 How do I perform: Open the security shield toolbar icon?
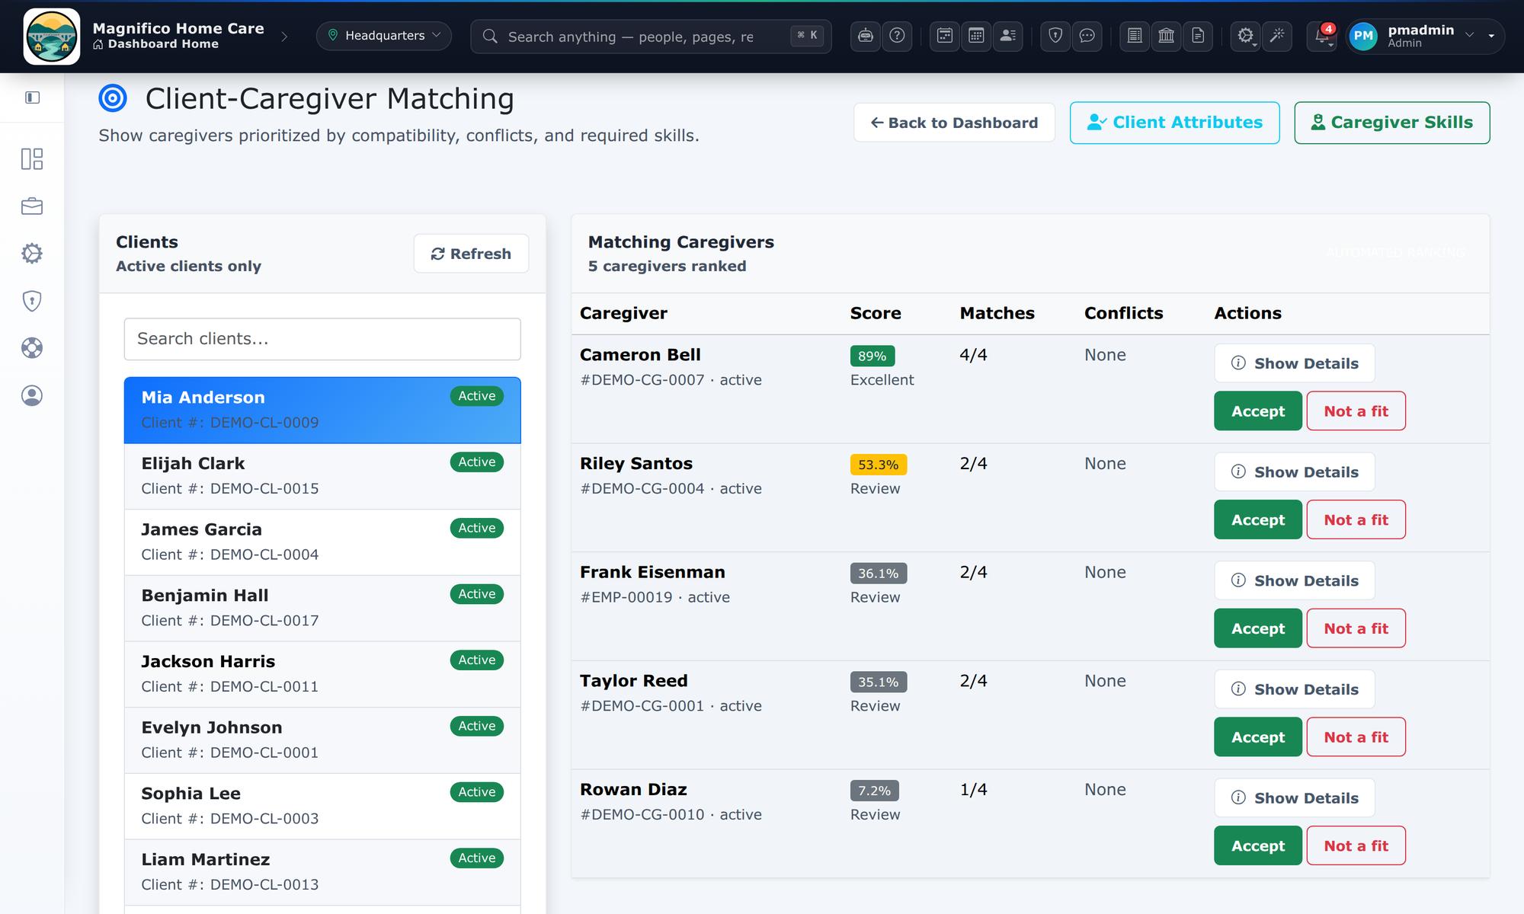pyautogui.click(x=1055, y=36)
